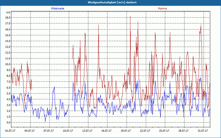Click the 15,0 y-axis value
Image resolution: width=221 pixels, height=138 pixels.
tap(8, 35)
